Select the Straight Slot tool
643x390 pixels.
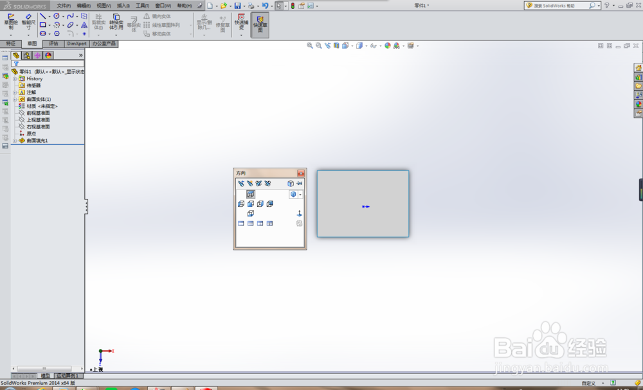coord(42,33)
